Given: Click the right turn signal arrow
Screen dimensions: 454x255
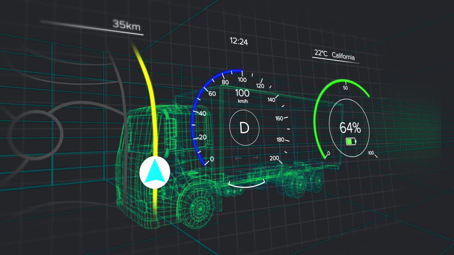Looking at the screenshot, I should pyautogui.click(x=255, y=158).
